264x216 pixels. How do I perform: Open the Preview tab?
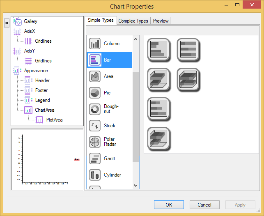[x=161, y=21]
